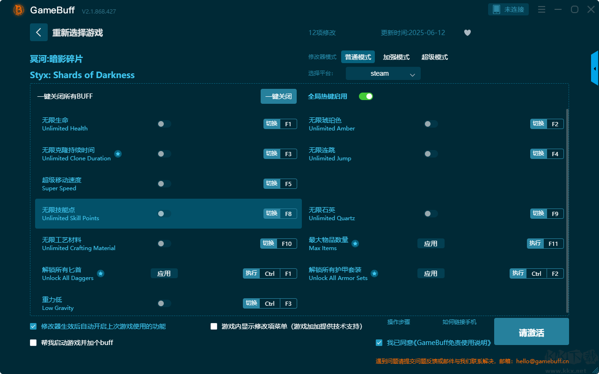Enable the Unlimited Health switch

point(164,124)
